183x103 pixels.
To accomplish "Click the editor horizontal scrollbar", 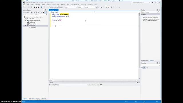I will (x=96, y=80).
